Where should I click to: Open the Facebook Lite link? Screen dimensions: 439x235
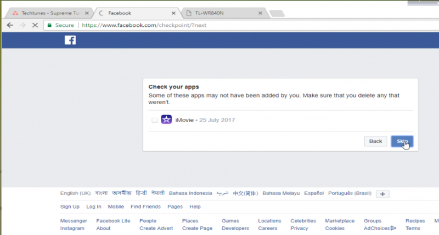(x=113, y=221)
